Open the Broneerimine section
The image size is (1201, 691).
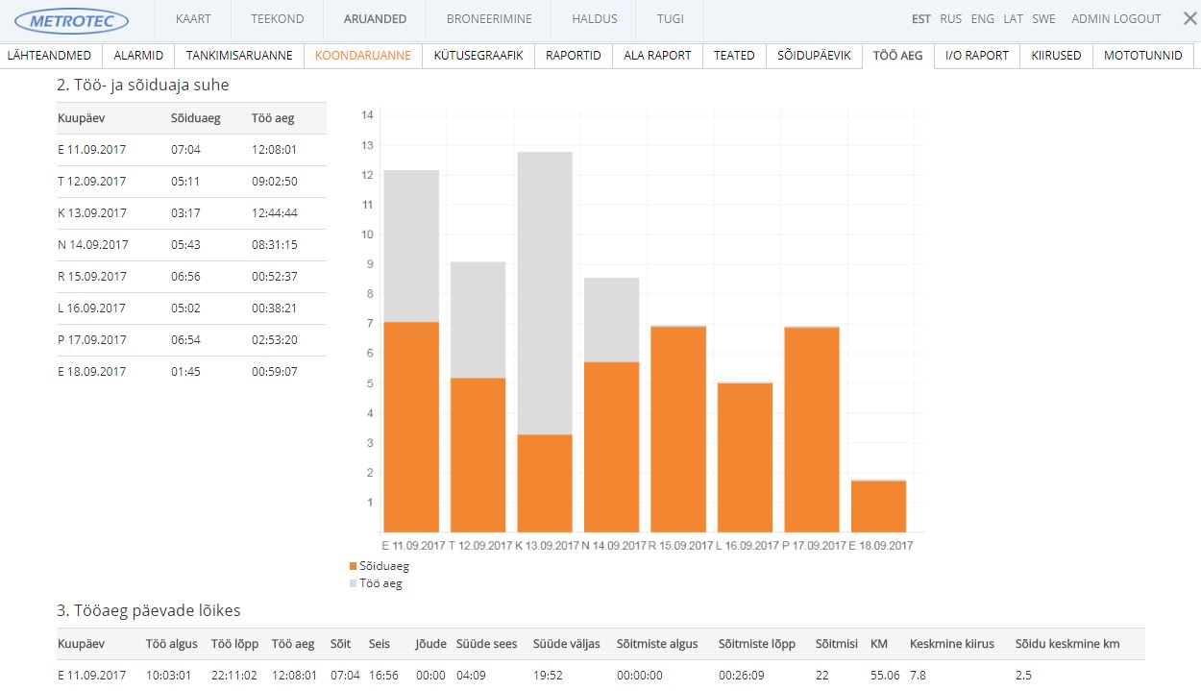click(489, 19)
